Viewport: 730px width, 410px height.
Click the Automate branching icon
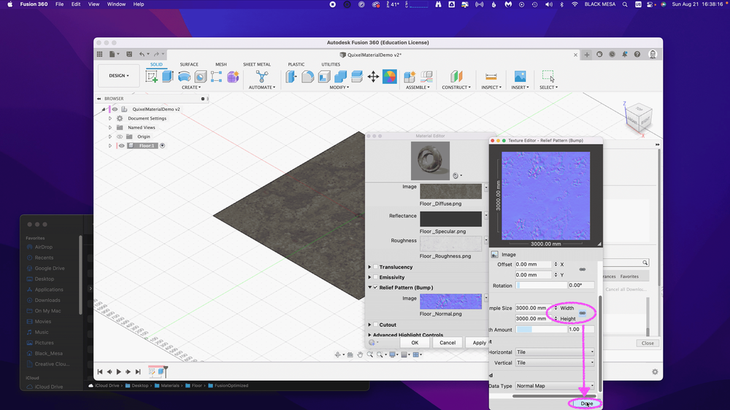(261, 77)
